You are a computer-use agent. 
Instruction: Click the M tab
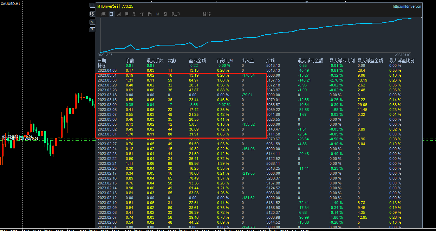157,14
